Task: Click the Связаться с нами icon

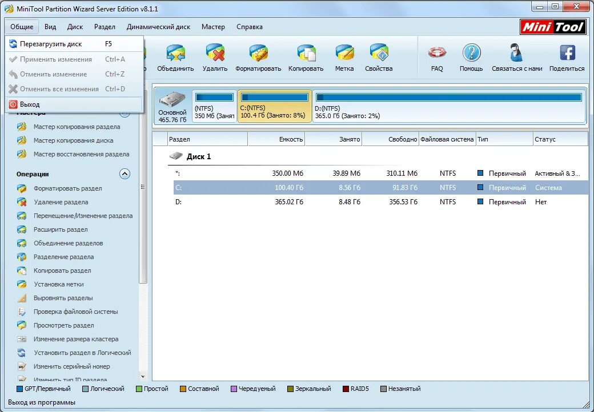Action: [517, 53]
